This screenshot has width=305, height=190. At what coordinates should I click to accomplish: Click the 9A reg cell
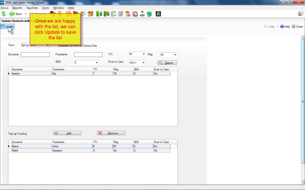pos(123,151)
